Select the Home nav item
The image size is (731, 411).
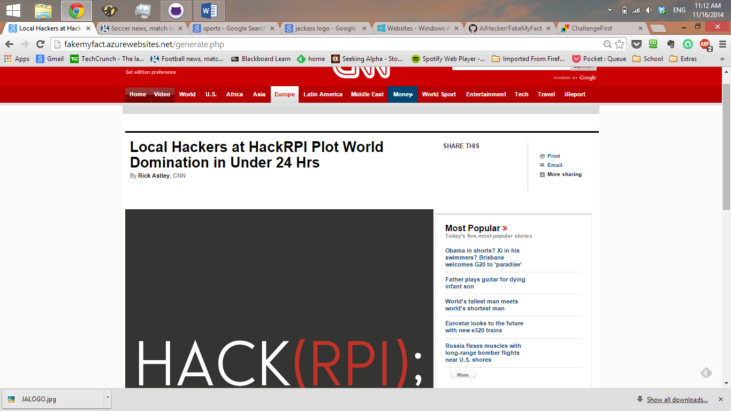pos(138,94)
